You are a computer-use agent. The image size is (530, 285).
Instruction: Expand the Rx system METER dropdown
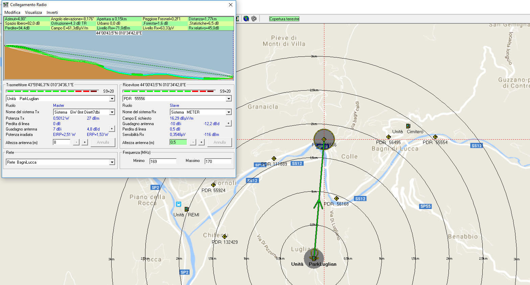[229, 112]
